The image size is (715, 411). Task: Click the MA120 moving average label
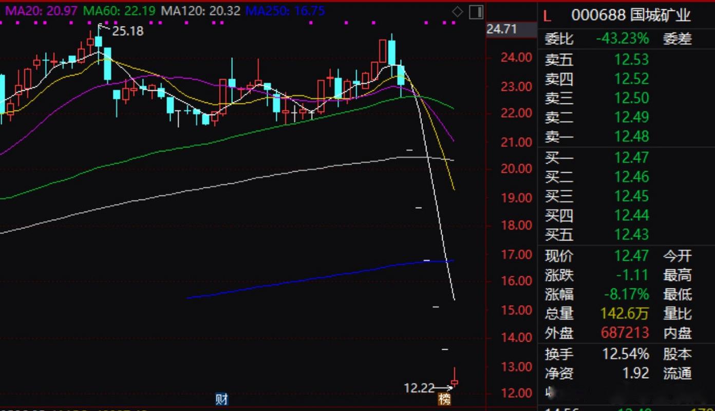coord(200,10)
